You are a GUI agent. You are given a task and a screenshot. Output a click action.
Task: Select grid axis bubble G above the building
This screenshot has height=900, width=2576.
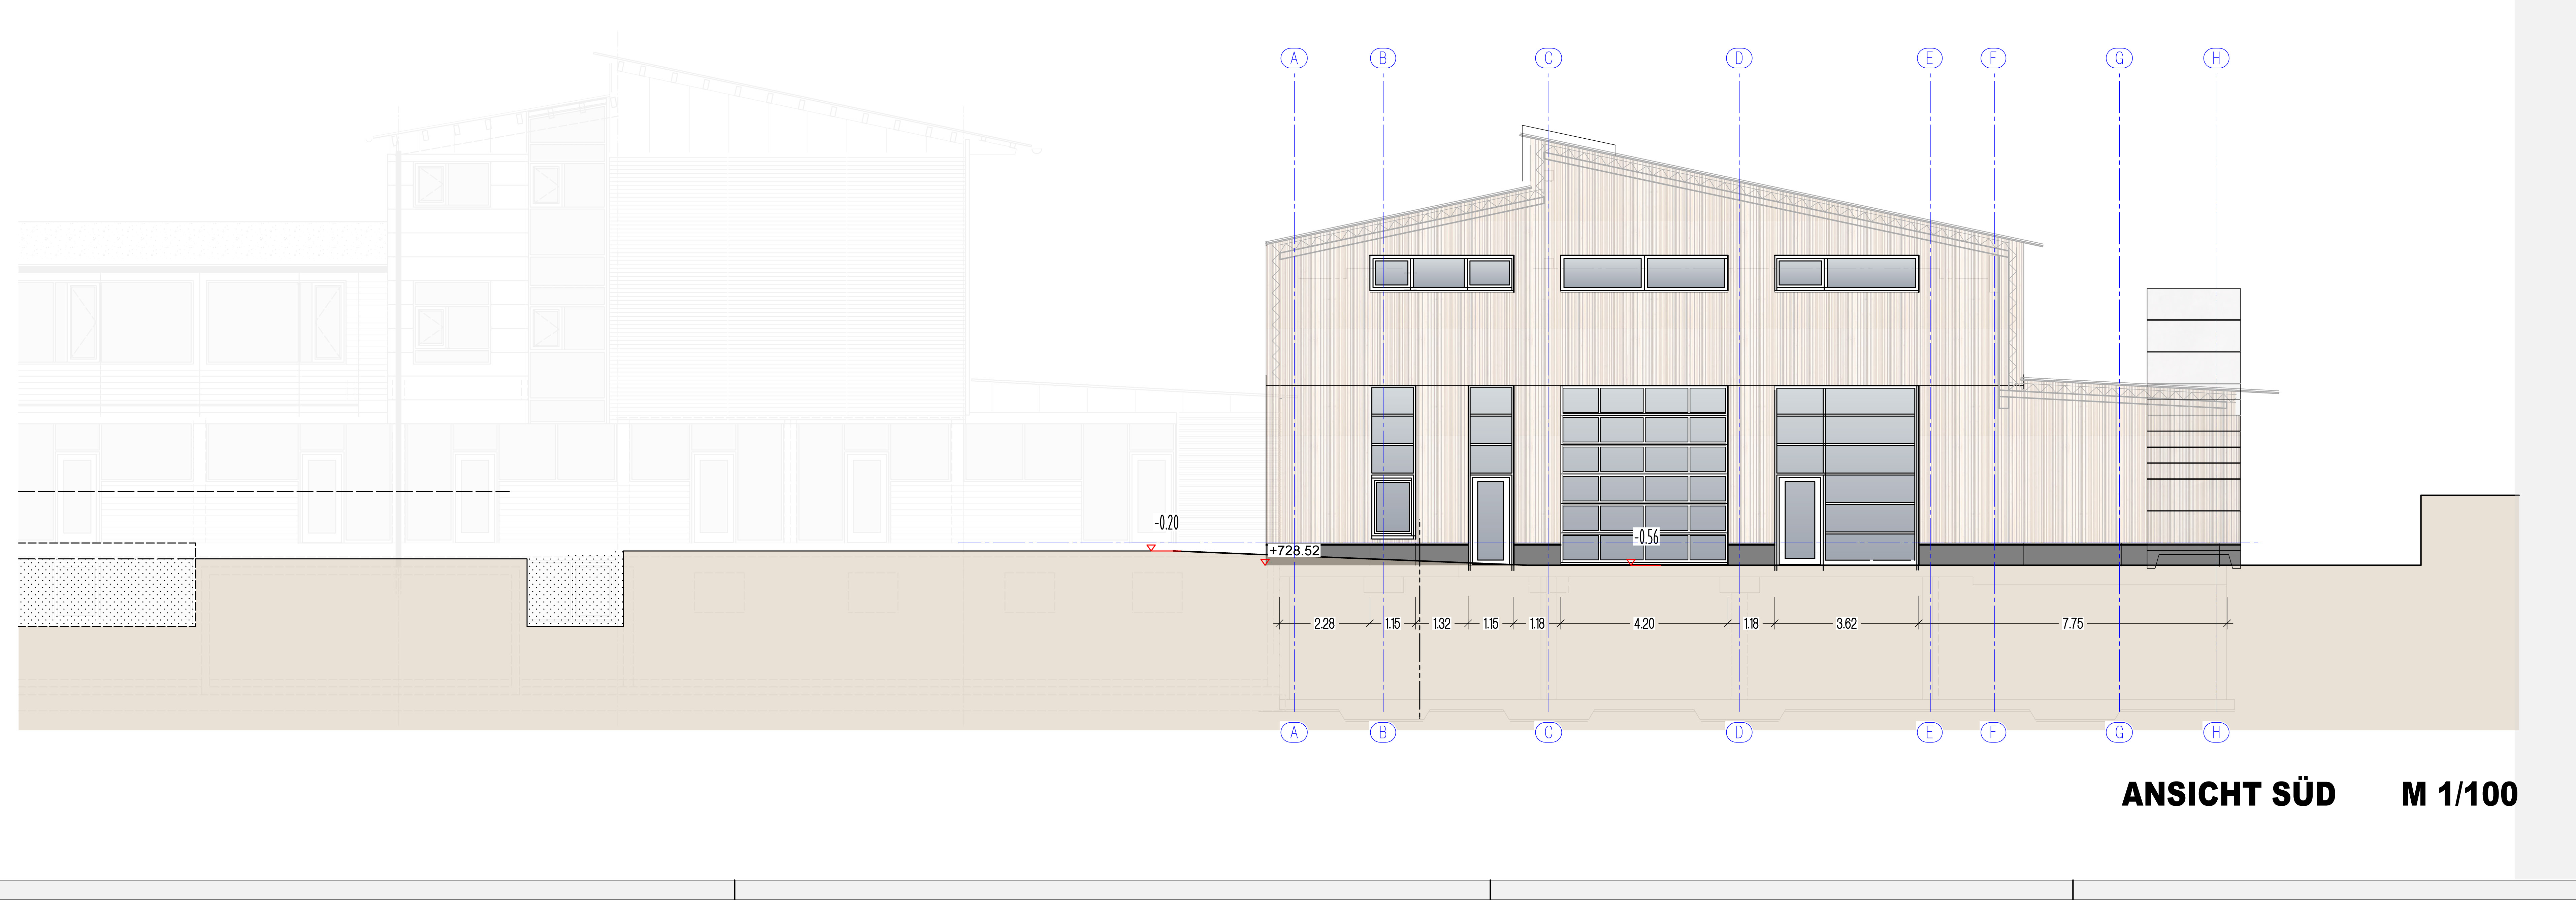(x=2119, y=58)
